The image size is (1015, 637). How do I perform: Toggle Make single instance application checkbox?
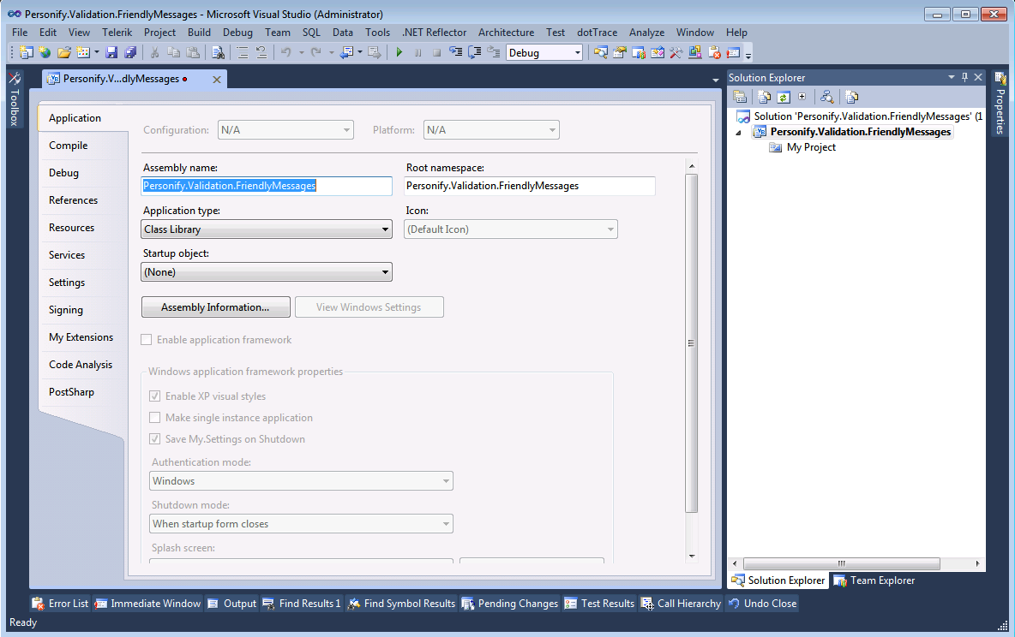click(154, 418)
